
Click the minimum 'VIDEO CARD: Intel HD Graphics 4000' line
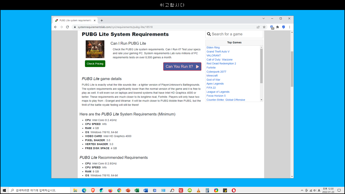(x=108, y=136)
